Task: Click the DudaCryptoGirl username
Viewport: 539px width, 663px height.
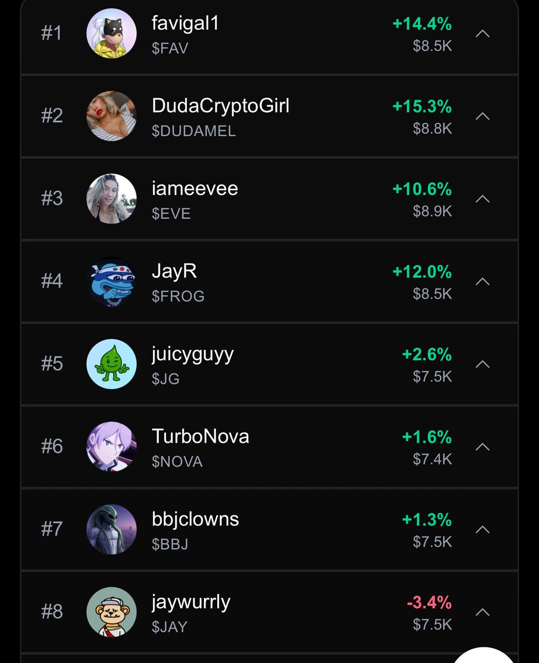Action: click(221, 106)
